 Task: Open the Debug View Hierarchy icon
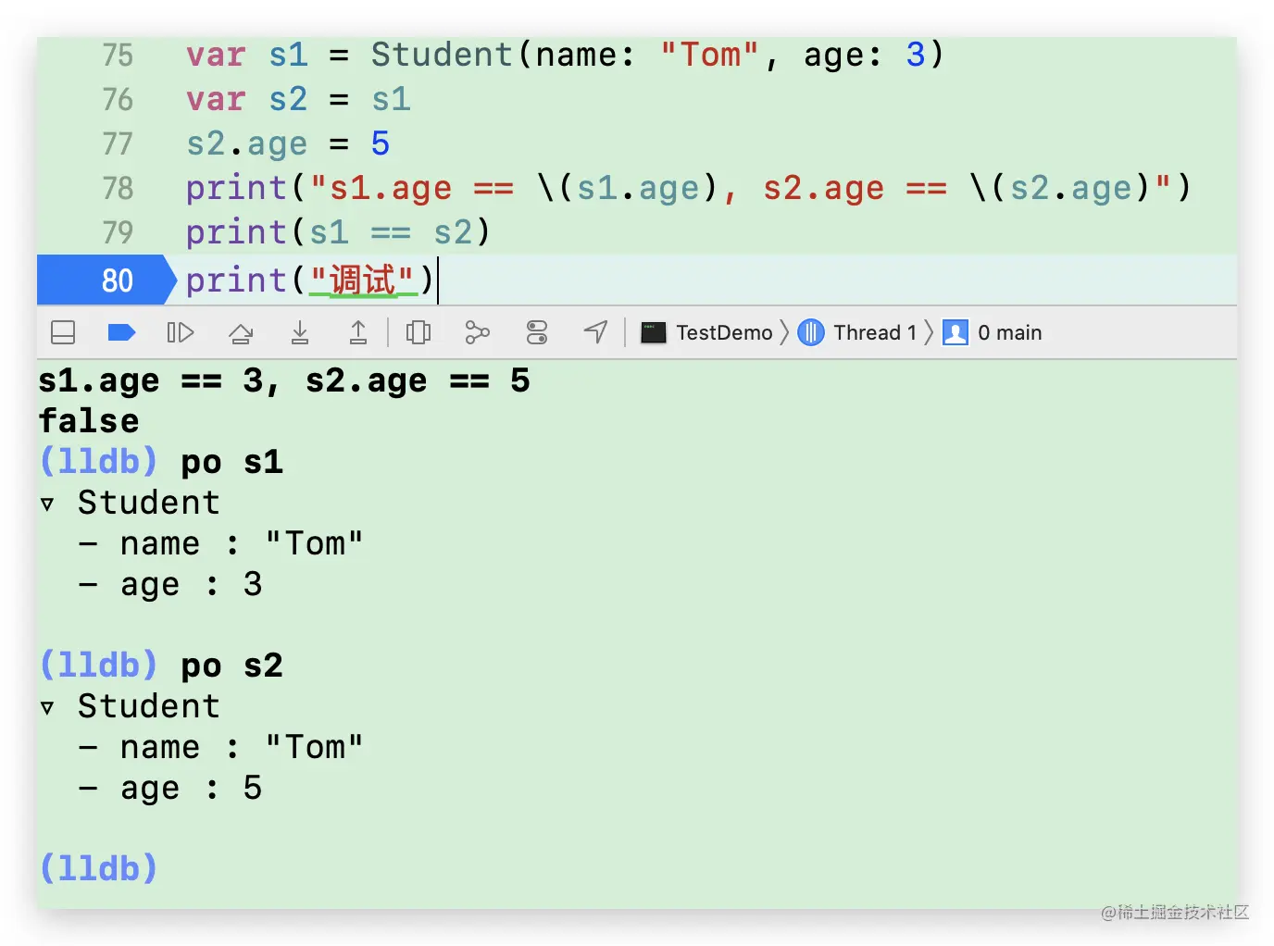coord(418,332)
